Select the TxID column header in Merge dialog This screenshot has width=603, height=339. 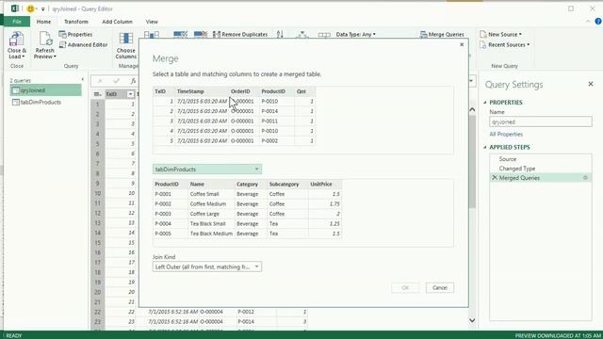(x=164, y=91)
